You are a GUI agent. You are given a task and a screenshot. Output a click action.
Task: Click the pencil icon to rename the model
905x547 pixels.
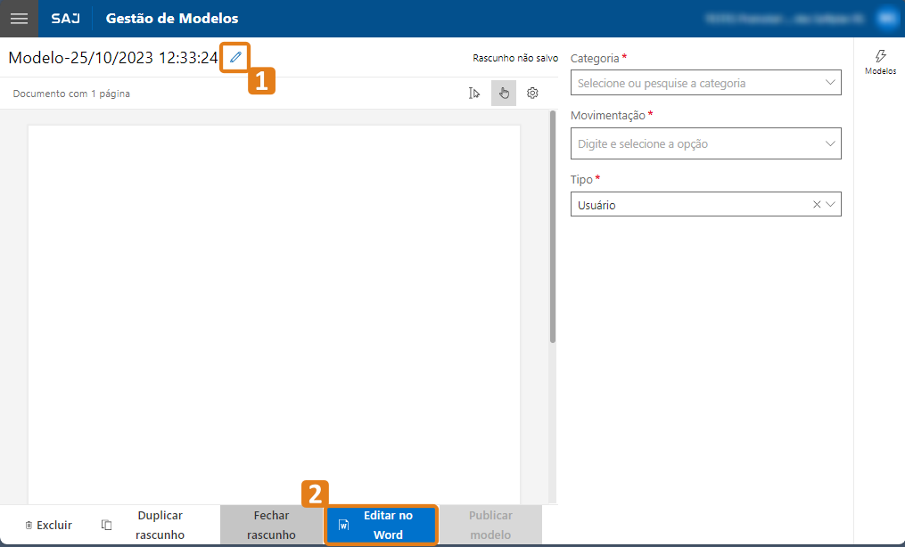pyautogui.click(x=234, y=56)
